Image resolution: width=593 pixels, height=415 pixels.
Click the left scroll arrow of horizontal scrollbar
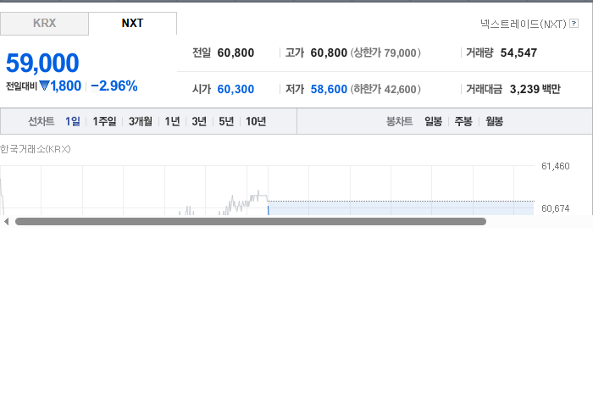point(6,222)
